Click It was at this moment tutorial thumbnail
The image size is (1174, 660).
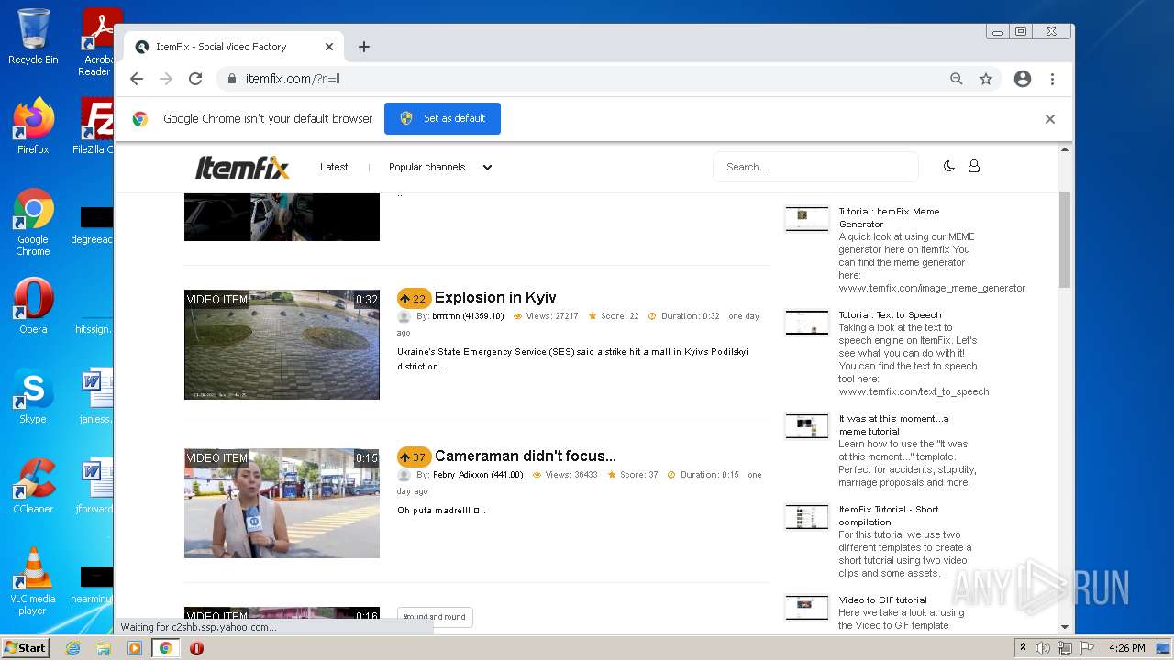coord(807,426)
